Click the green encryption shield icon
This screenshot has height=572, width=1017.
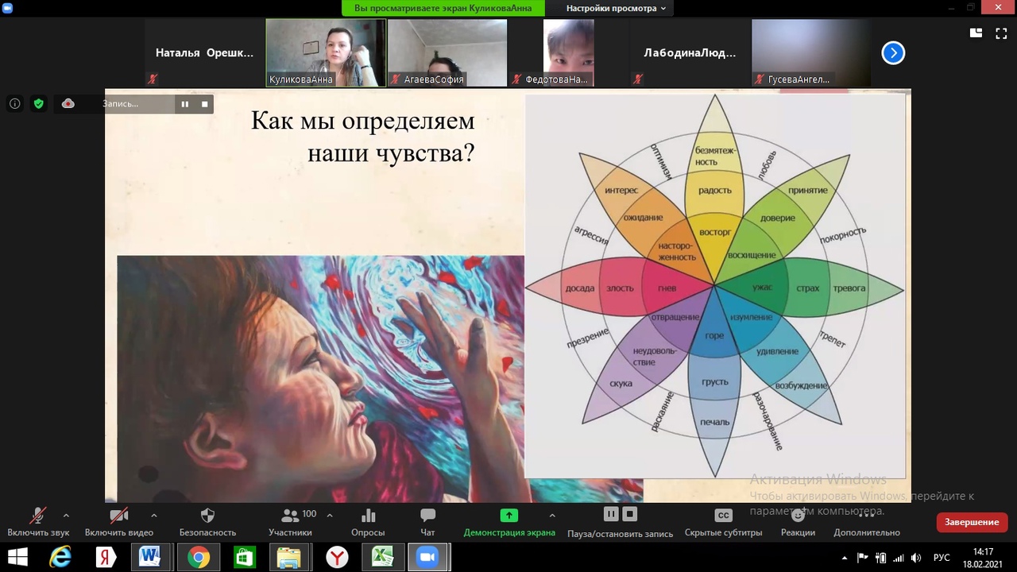point(38,103)
